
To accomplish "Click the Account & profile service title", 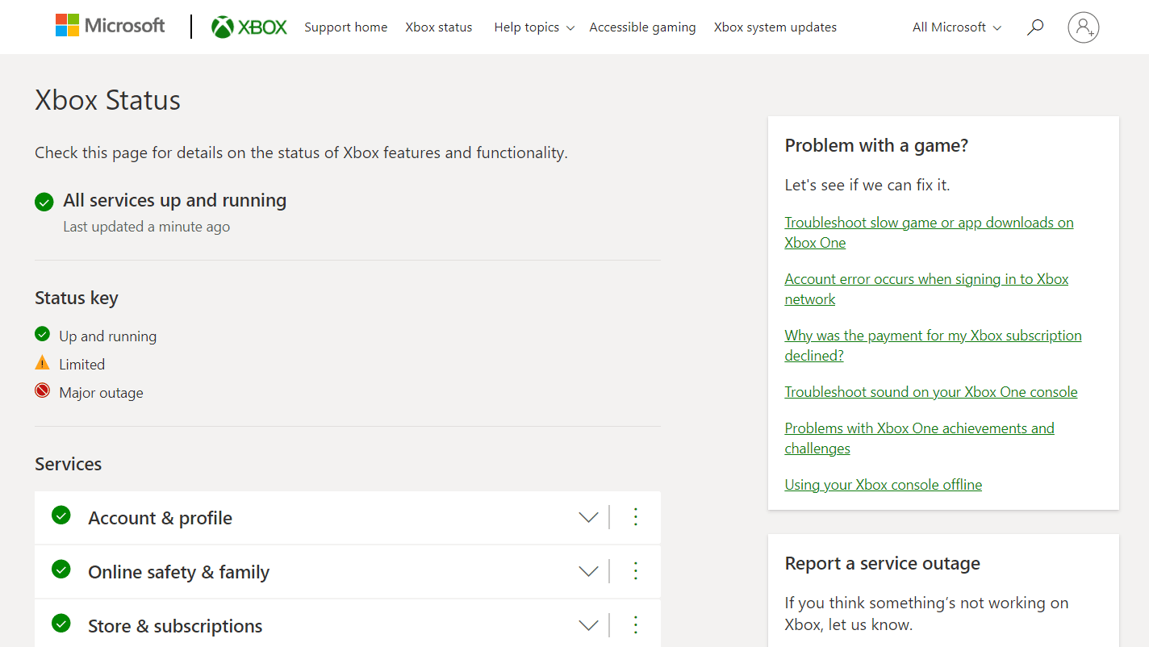I will pyautogui.click(x=160, y=518).
